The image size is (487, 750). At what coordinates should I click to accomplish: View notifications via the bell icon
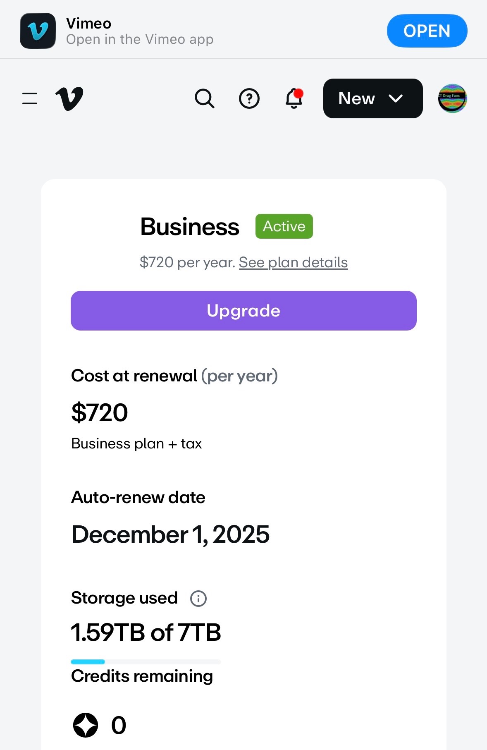pos(294,98)
